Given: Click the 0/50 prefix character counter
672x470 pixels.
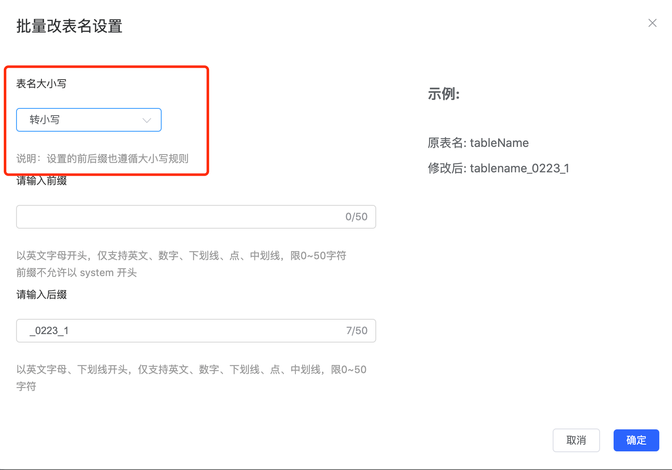Looking at the screenshot, I should pyautogui.click(x=356, y=217).
